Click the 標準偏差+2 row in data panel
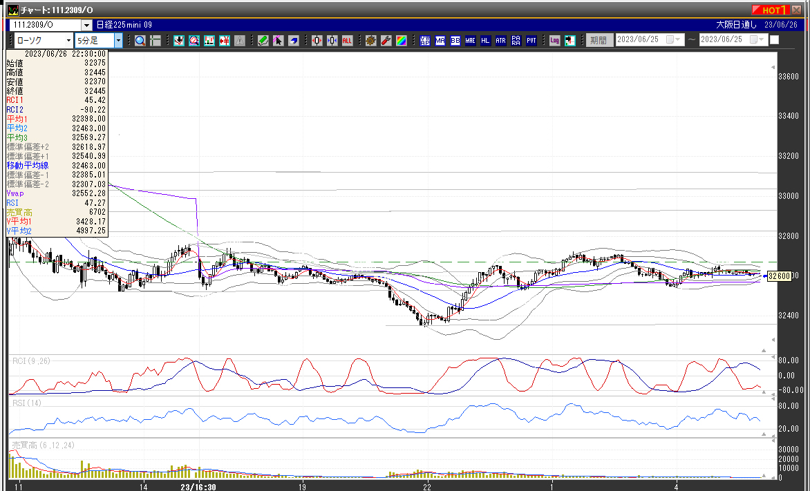810x491 pixels. 56,147
